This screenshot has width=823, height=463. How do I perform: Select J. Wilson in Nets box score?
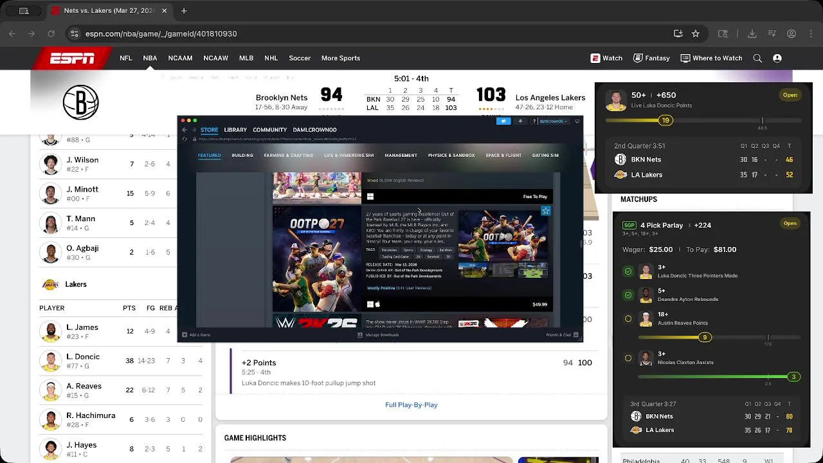[x=82, y=160]
